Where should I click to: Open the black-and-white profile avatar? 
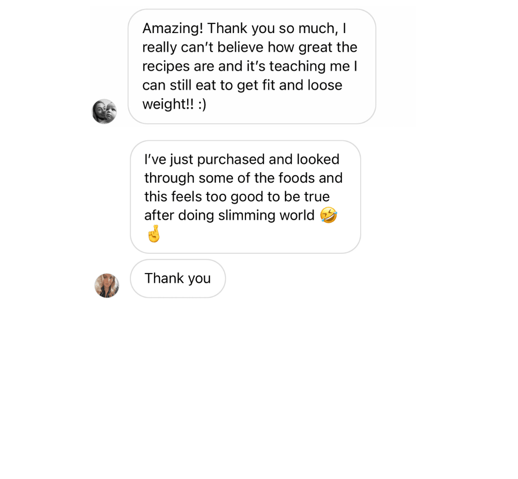pyautogui.click(x=104, y=112)
